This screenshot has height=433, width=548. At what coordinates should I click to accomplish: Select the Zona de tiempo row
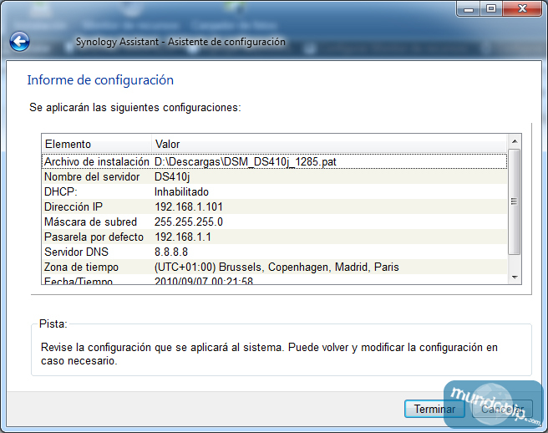pos(274,267)
